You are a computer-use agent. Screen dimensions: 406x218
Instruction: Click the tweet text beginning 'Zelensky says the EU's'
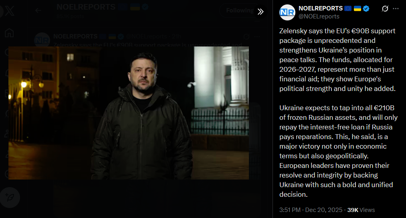(337, 60)
